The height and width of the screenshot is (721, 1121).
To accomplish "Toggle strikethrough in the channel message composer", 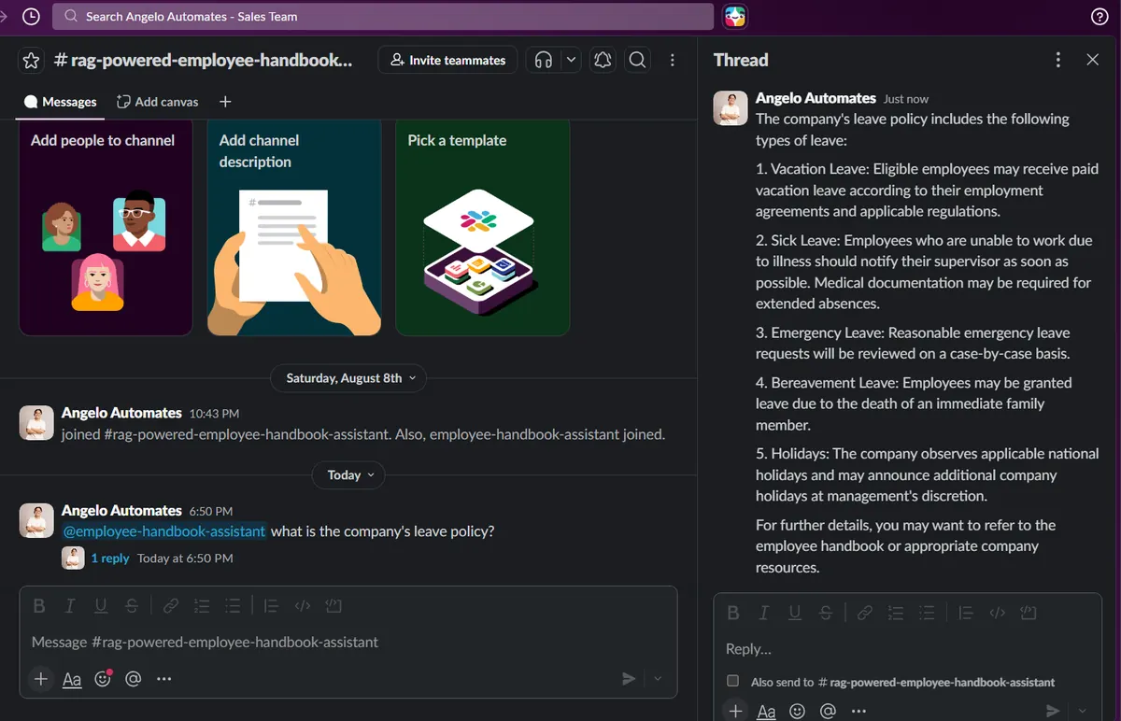I will (x=132, y=606).
